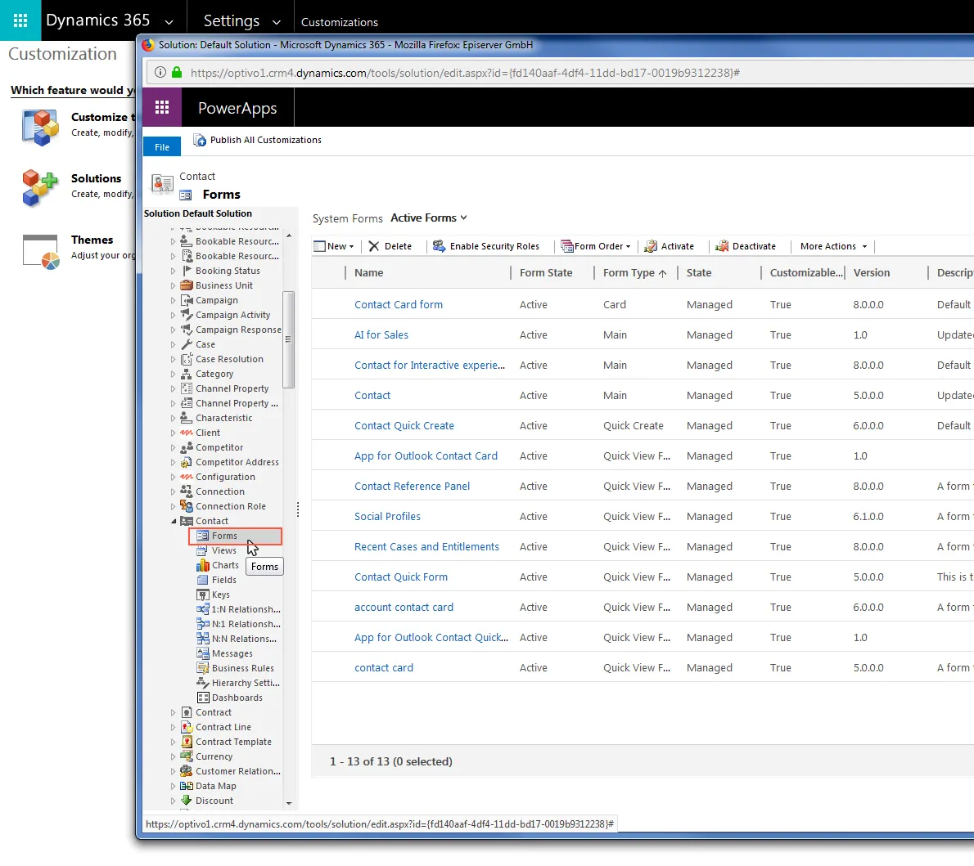Open the Solutions icon in Customization
This screenshot has height=866, width=974.
point(40,187)
